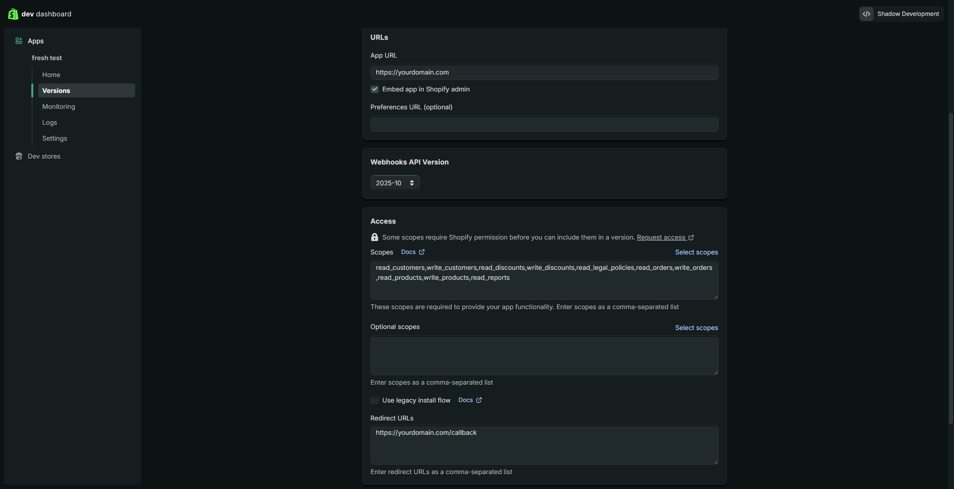Viewport: 954px width, 489px height.
Task: Click the Dev stores storefront icon
Action: (18, 156)
